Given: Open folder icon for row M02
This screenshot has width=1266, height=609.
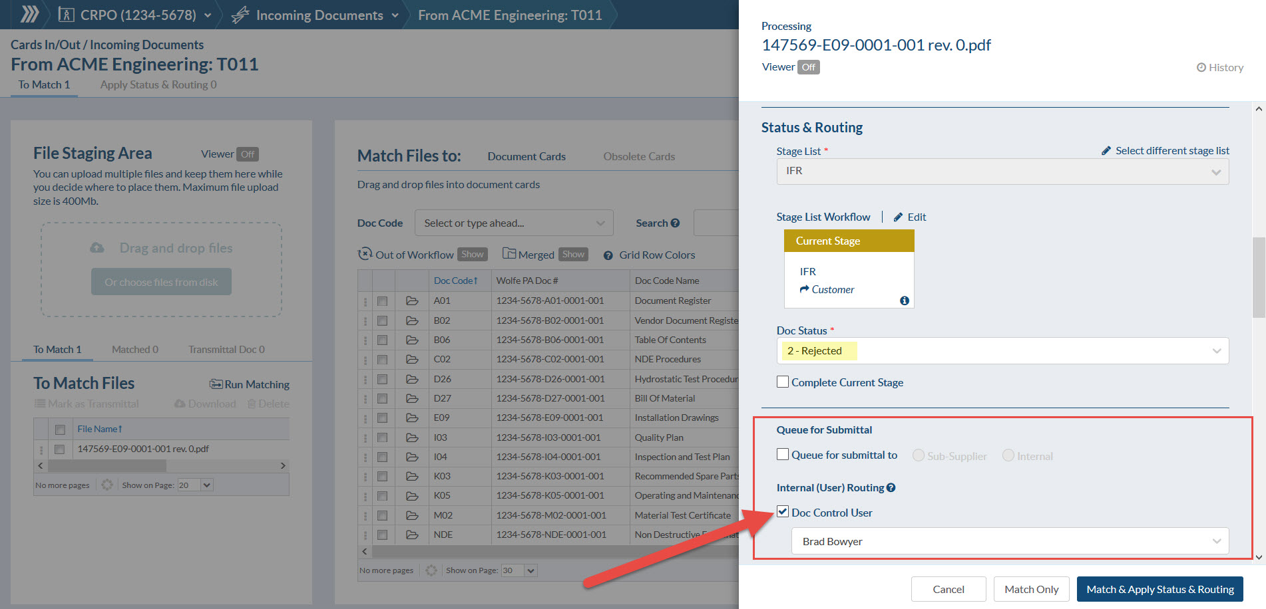Looking at the screenshot, I should point(412,515).
